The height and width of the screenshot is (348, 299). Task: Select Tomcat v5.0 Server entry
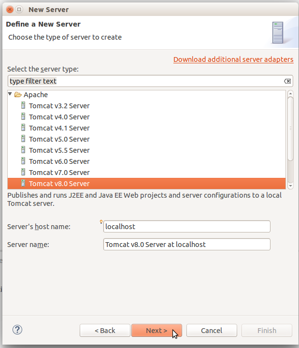pyautogui.click(x=147, y=139)
